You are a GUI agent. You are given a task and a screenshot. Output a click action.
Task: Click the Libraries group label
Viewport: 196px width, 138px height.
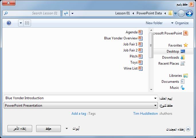click(x=176, y=76)
